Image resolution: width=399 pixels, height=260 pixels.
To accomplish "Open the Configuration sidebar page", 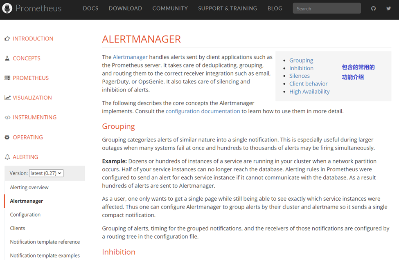I will (x=25, y=215).
